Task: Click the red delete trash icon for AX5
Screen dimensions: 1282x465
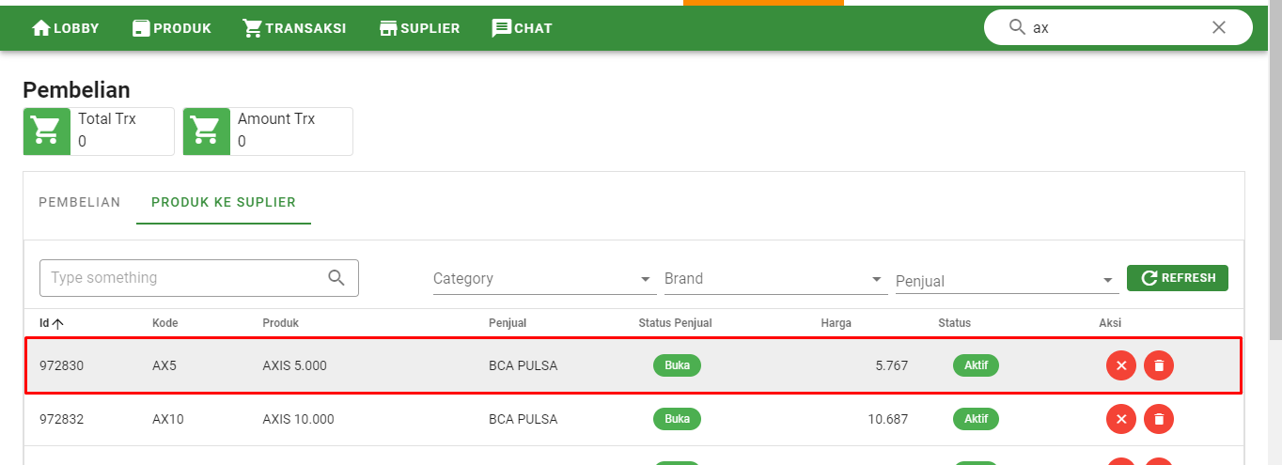Action: tap(1159, 365)
